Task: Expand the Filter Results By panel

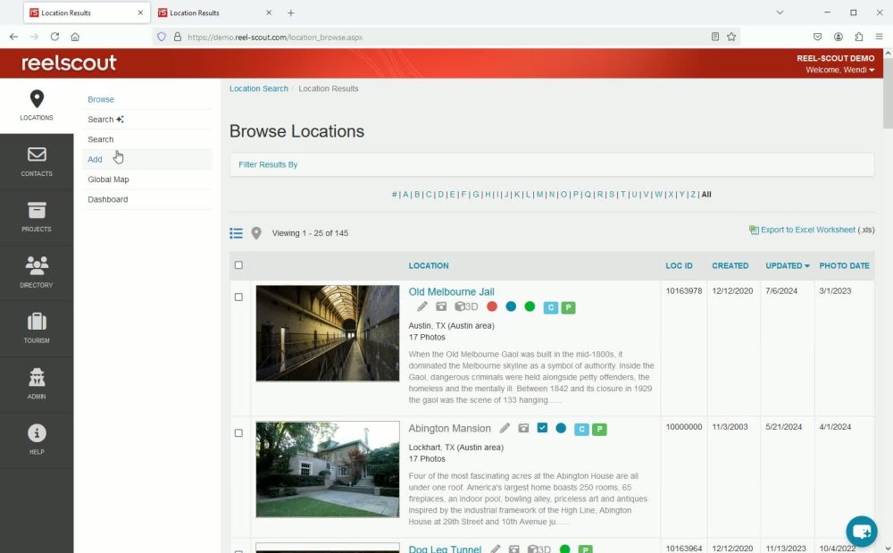Action: pyautogui.click(x=552, y=164)
